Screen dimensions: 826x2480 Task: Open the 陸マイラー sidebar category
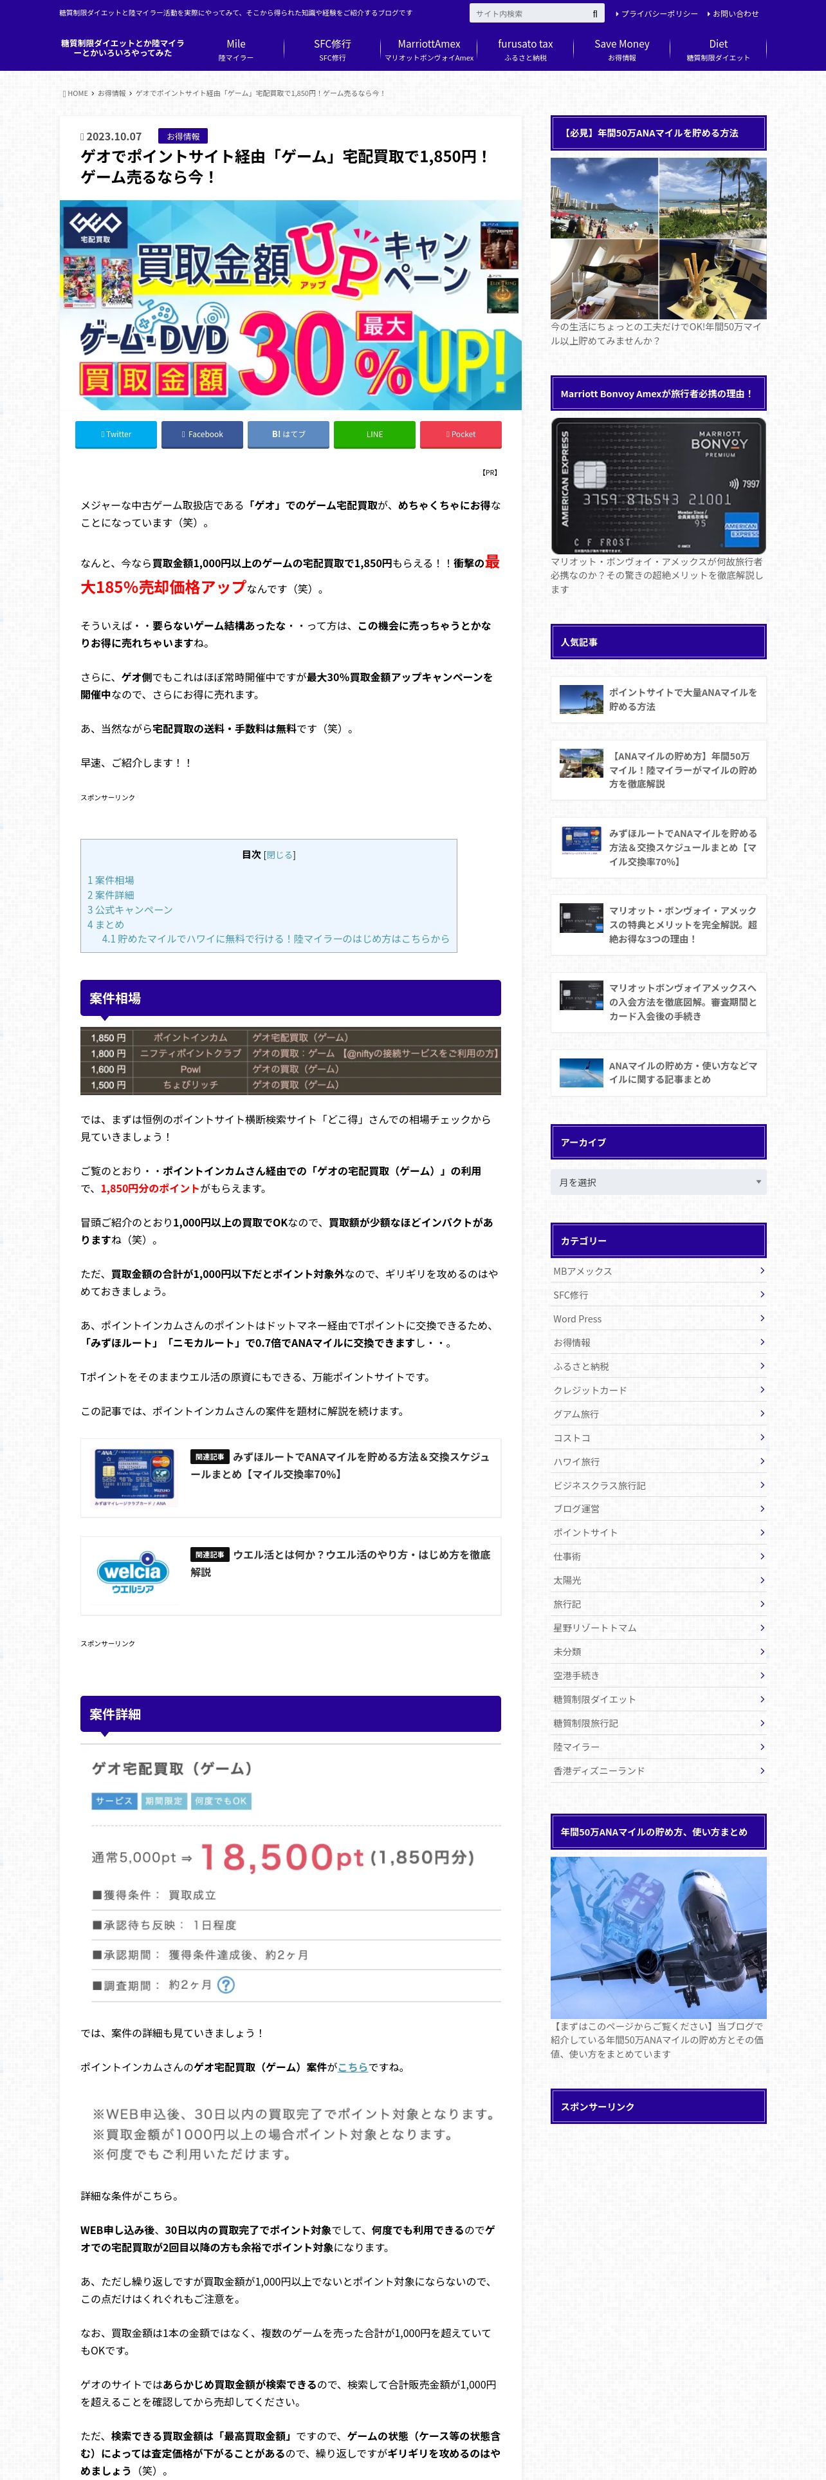(x=659, y=1747)
